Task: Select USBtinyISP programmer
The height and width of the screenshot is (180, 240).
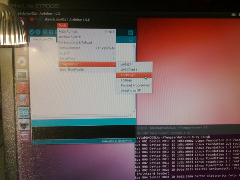Action: point(134,75)
